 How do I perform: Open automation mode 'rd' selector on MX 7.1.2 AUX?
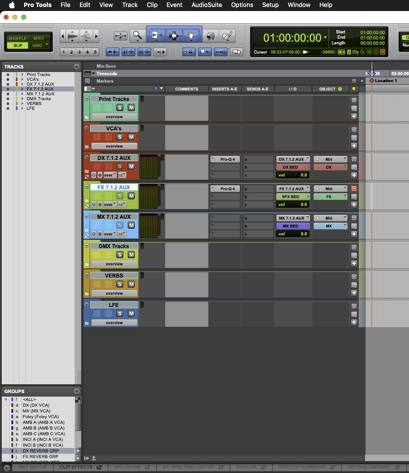pos(122,234)
